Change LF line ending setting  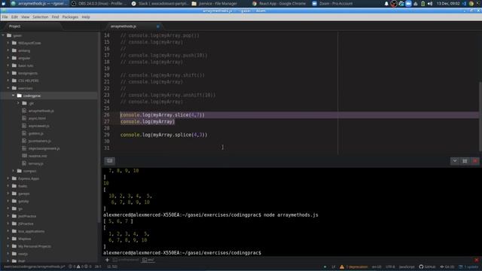click(333, 266)
